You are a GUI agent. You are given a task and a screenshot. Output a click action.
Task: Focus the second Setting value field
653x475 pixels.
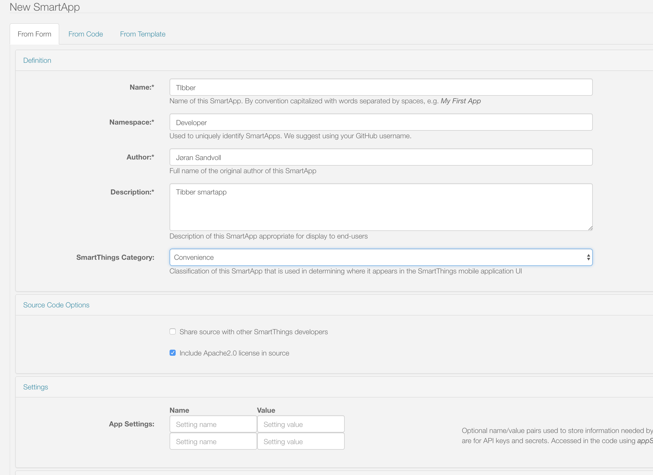click(x=301, y=441)
